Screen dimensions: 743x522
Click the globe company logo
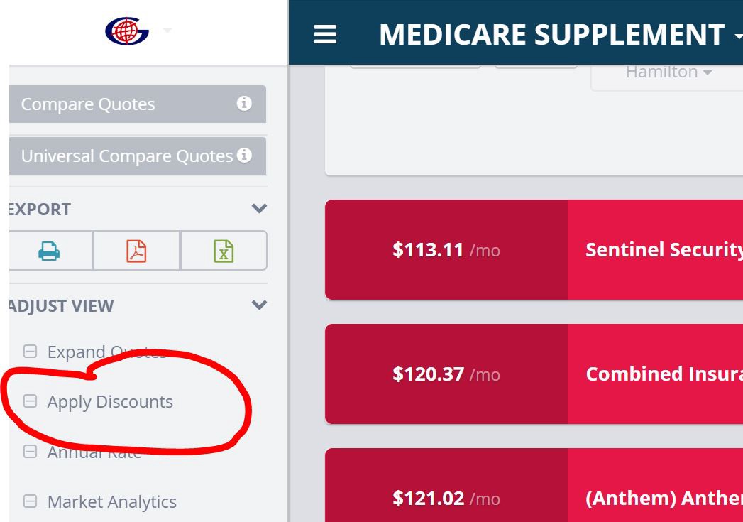coord(127,31)
